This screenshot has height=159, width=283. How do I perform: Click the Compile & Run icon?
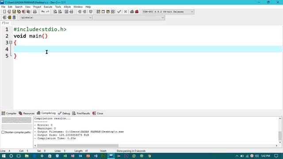pos(108,12)
